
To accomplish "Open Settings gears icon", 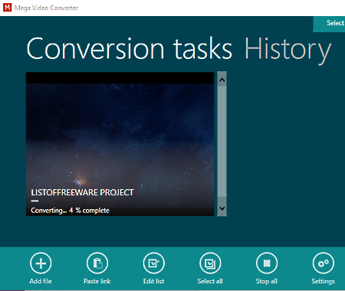I will (x=323, y=263).
